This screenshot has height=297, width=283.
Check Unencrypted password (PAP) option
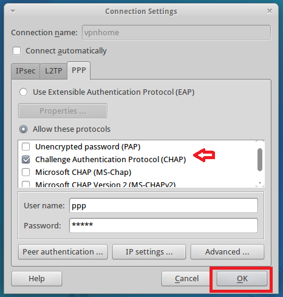click(26, 146)
